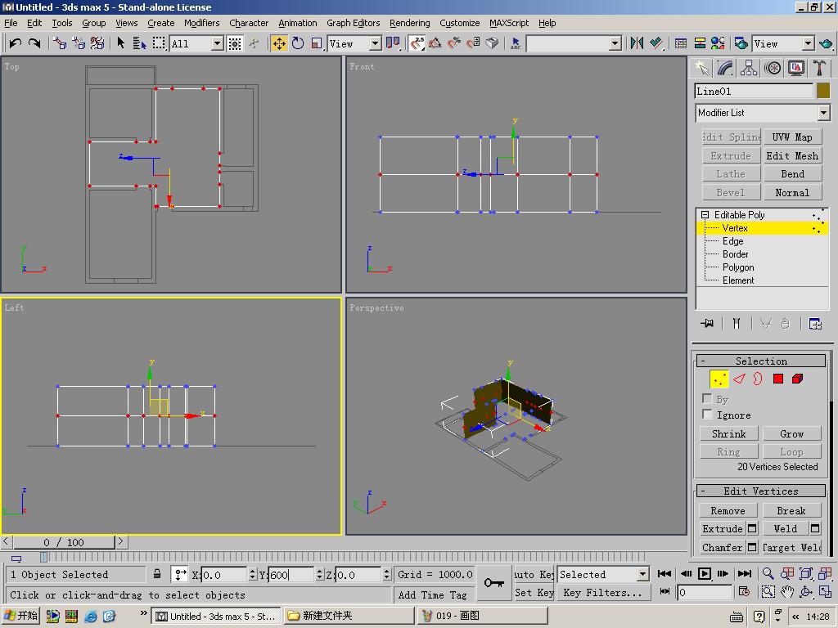Pick the rectangular selection region tool

159,43
